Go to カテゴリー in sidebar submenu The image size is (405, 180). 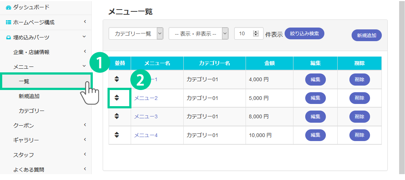32,111
